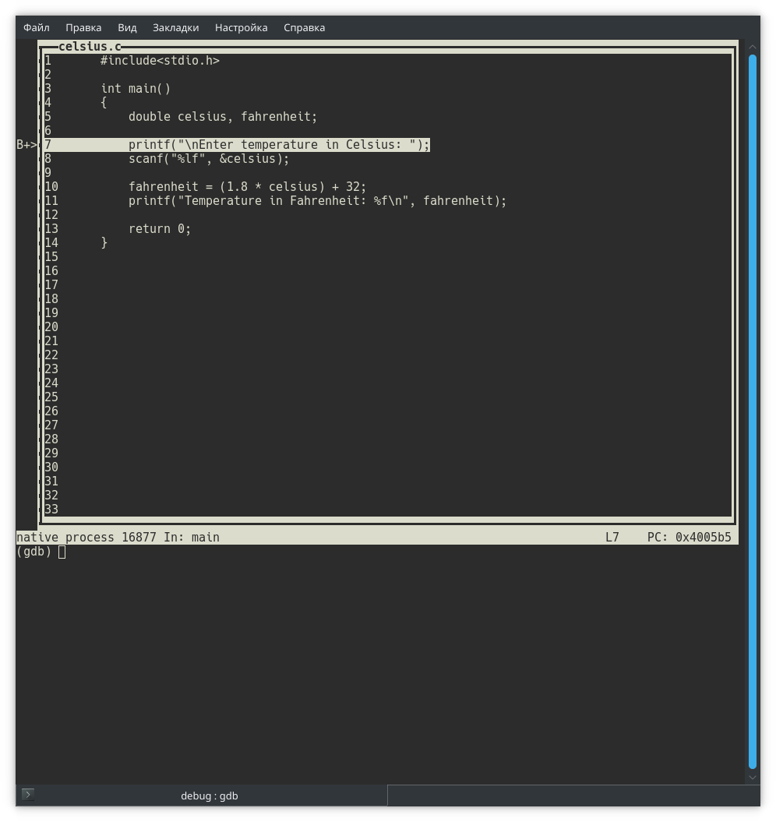776x822 pixels.
Task: Open the Правка menu
Action: [83, 27]
